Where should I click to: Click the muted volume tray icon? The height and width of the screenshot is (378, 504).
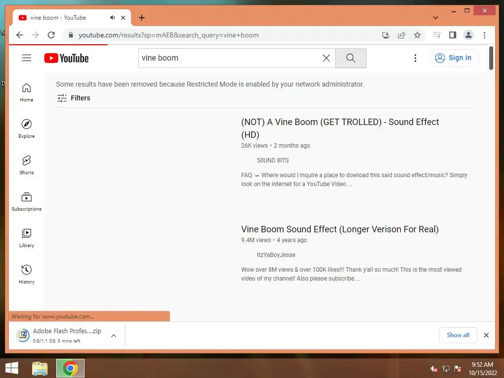tap(434, 369)
